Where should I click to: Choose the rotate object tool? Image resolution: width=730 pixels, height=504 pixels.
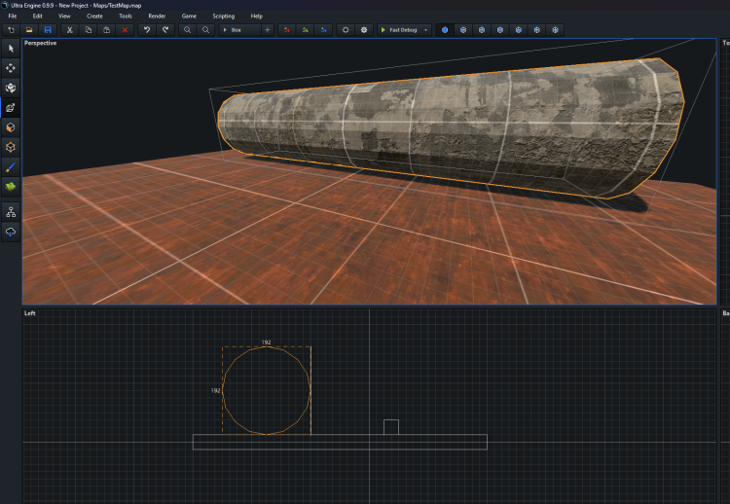pyautogui.click(x=11, y=88)
